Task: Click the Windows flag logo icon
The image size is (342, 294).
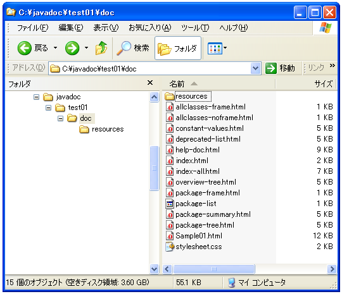Action: point(326,28)
